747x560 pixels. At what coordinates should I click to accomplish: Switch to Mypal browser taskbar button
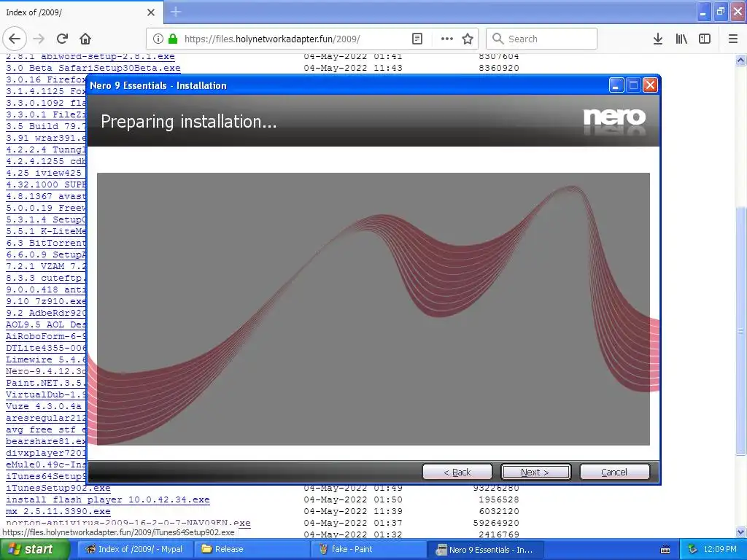point(134,549)
